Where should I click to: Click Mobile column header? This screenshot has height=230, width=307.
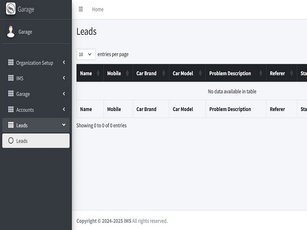point(118,73)
